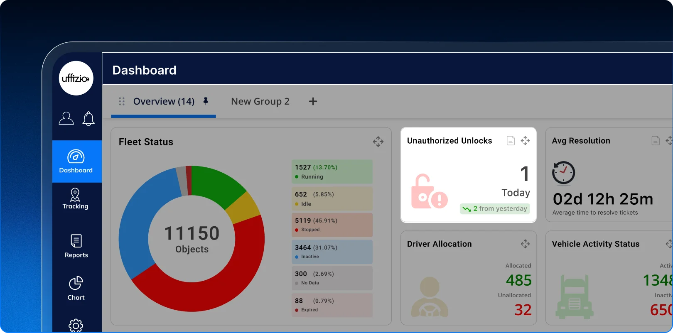Click the move icon on Unauthorized Unlocks
The height and width of the screenshot is (333, 673).
(x=525, y=141)
